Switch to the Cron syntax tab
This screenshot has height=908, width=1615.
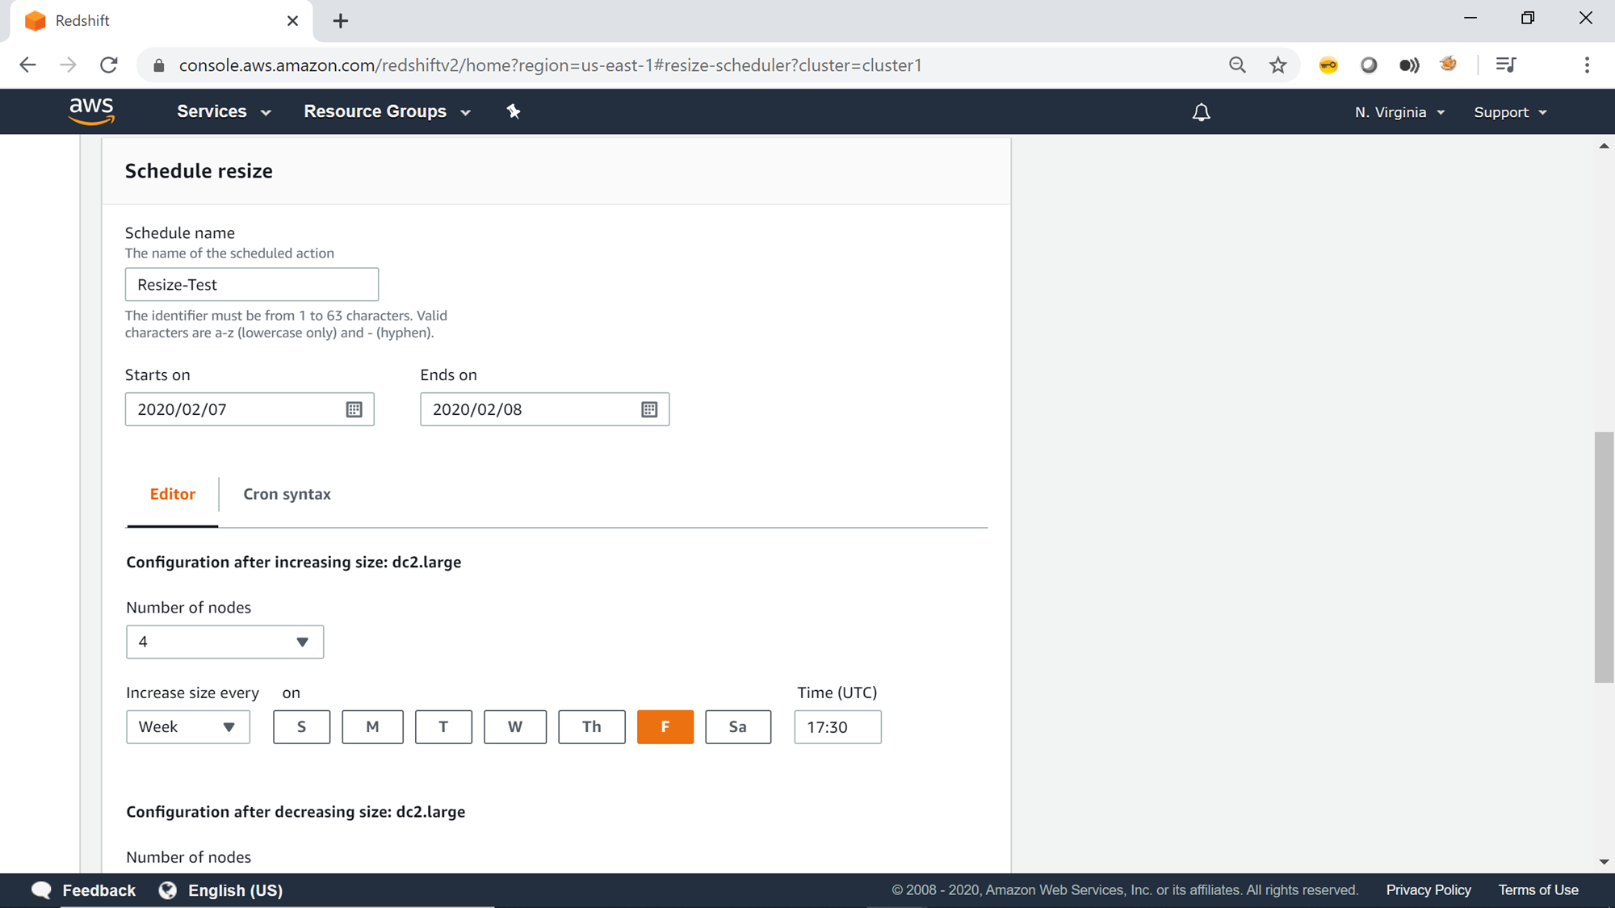coord(287,494)
